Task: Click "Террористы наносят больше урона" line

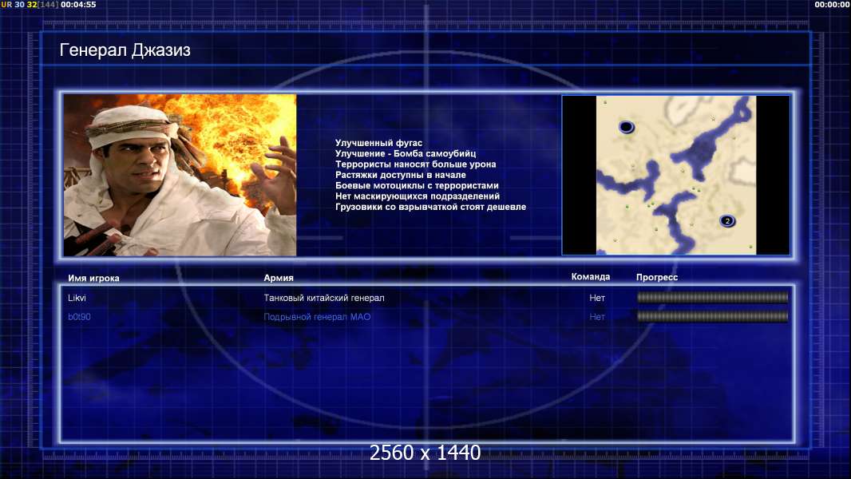Action: click(415, 164)
